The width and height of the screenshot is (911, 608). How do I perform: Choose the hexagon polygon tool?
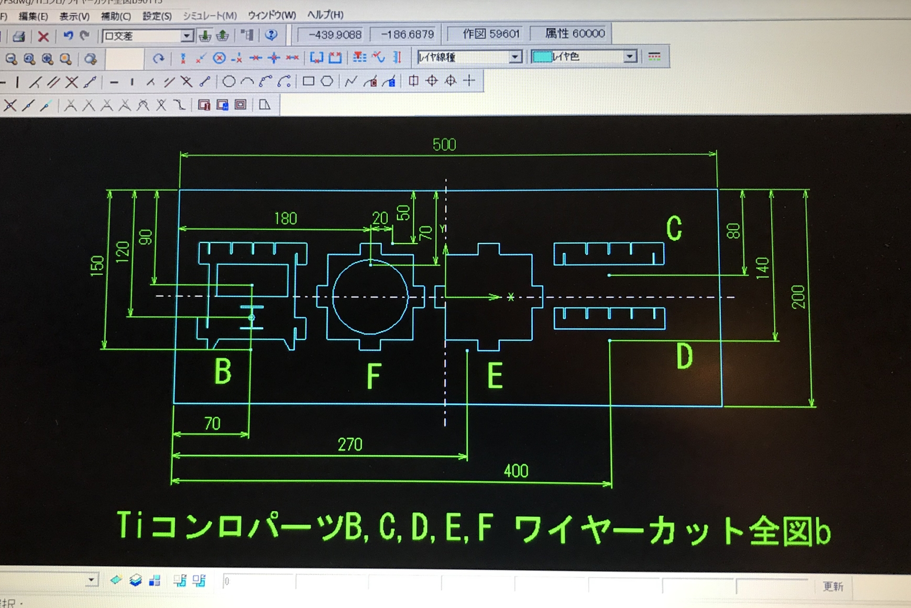(327, 81)
